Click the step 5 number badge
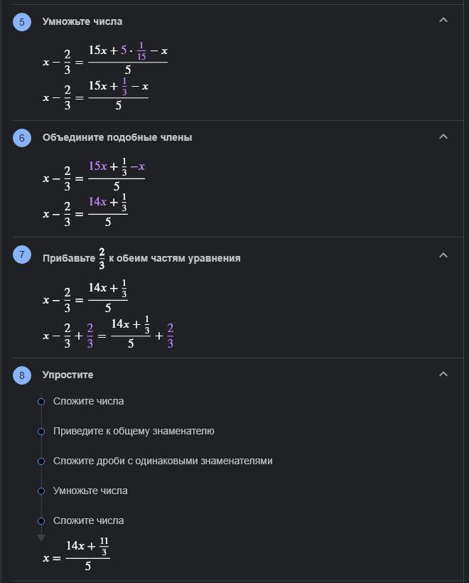This screenshot has height=583, width=469. [x=21, y=22]
